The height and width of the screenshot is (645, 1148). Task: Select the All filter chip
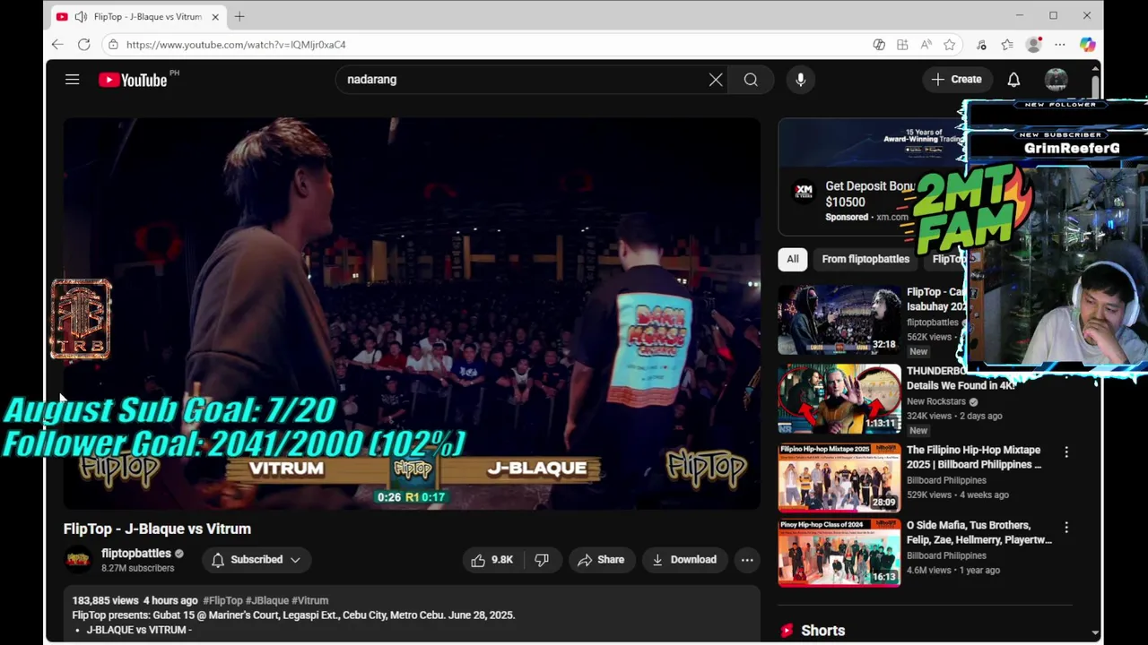[793, 259]
